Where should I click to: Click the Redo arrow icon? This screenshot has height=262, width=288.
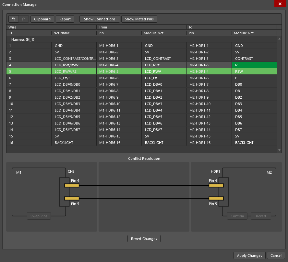pos(24,19)
